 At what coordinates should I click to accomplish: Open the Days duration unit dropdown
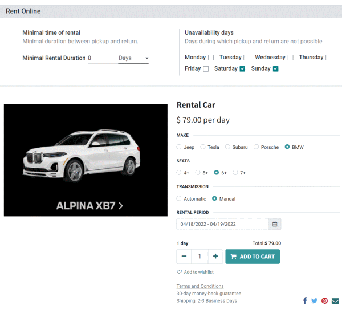coord(133,58)
